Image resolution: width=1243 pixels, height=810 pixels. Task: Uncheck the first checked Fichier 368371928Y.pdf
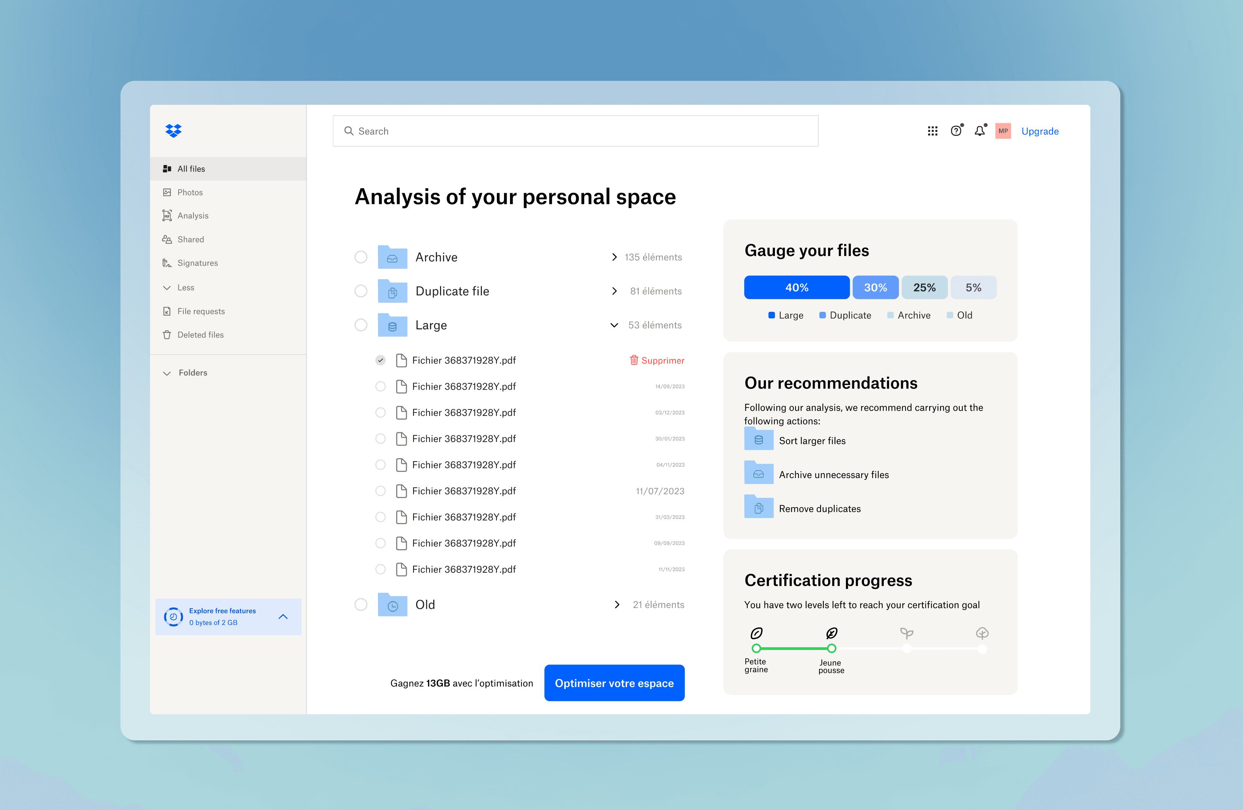[381, 360]
